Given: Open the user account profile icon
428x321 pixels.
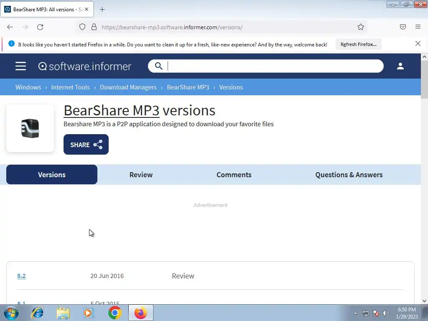Looking at the screenshot, I should tap(400, 66).
